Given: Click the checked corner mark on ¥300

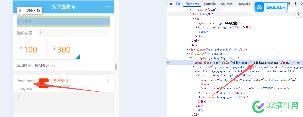Looking at the screenshot, I should tap(78, 57).
